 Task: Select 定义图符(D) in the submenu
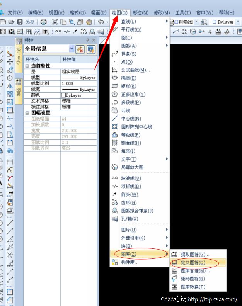(x=198, y=263)
